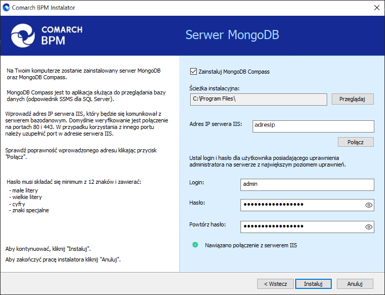385x295 pixels.
Task: Click the 'Ścieżka instalacyjna:' label
Action: click(215, 88)
